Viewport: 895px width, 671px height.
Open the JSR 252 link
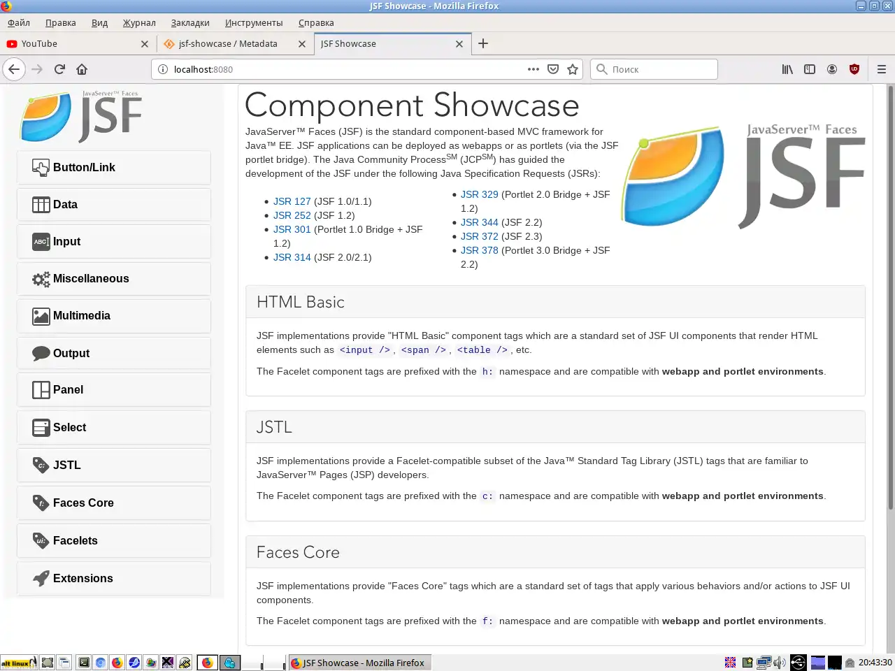click(x=292, y=215)
